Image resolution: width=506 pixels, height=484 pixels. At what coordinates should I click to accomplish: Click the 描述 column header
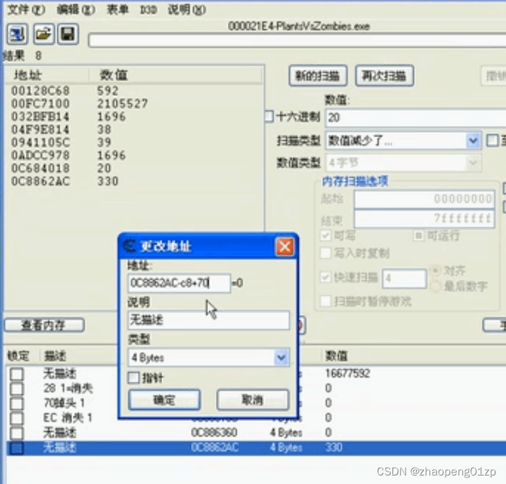click(x=55, y=356)
